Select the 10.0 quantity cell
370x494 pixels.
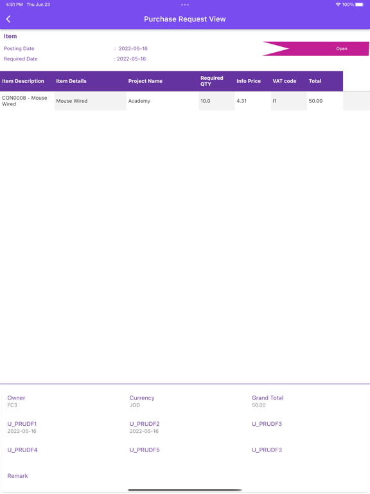click(x=216, y=101)
